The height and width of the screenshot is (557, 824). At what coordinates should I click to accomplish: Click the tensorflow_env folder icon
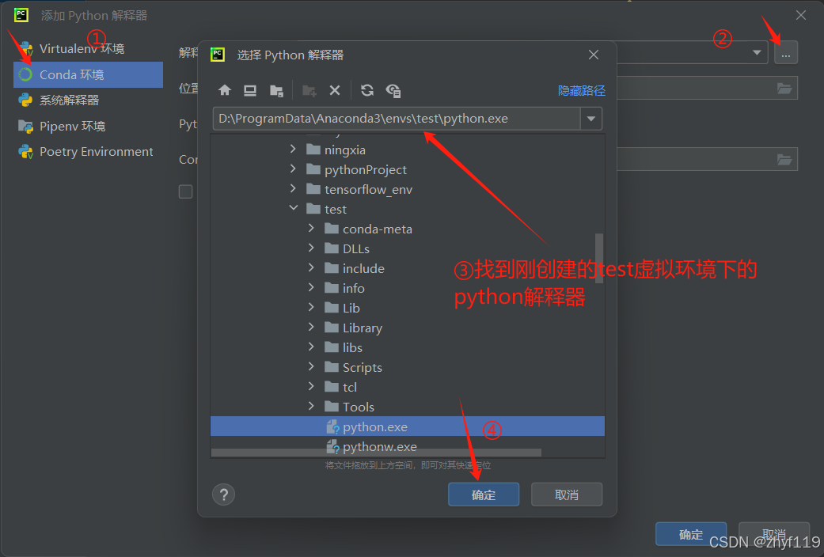[313, 189]
